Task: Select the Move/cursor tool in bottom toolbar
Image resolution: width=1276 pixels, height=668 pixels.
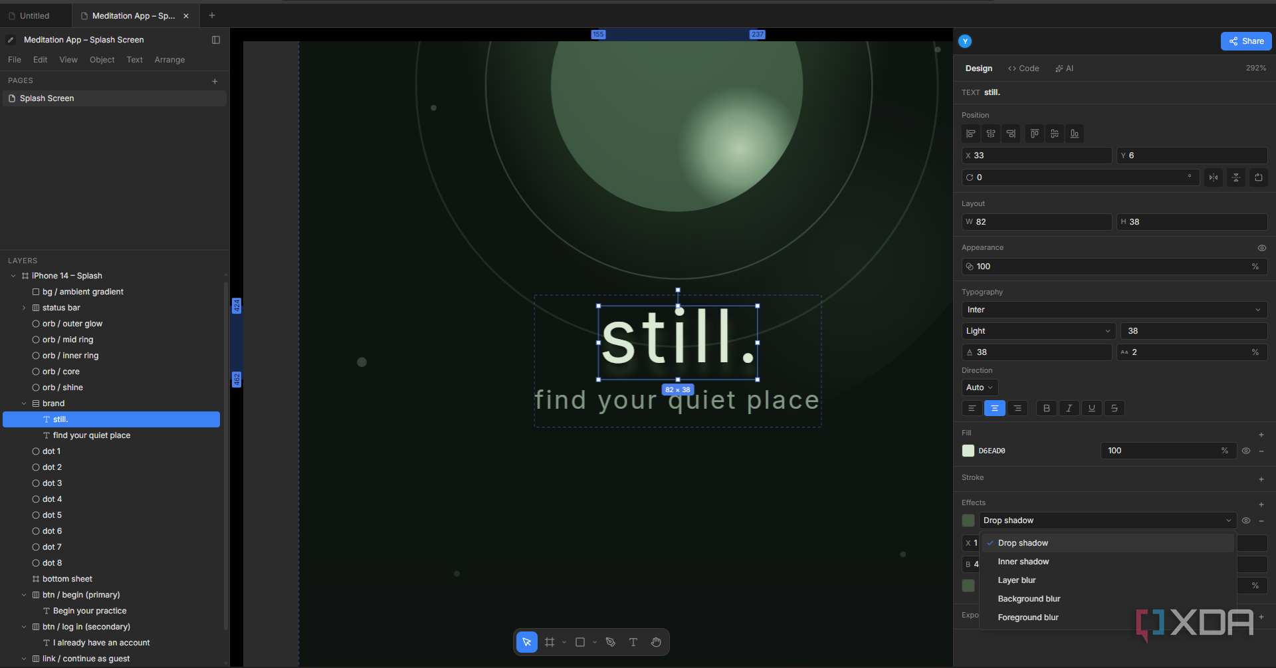Action: pos(526,642)
